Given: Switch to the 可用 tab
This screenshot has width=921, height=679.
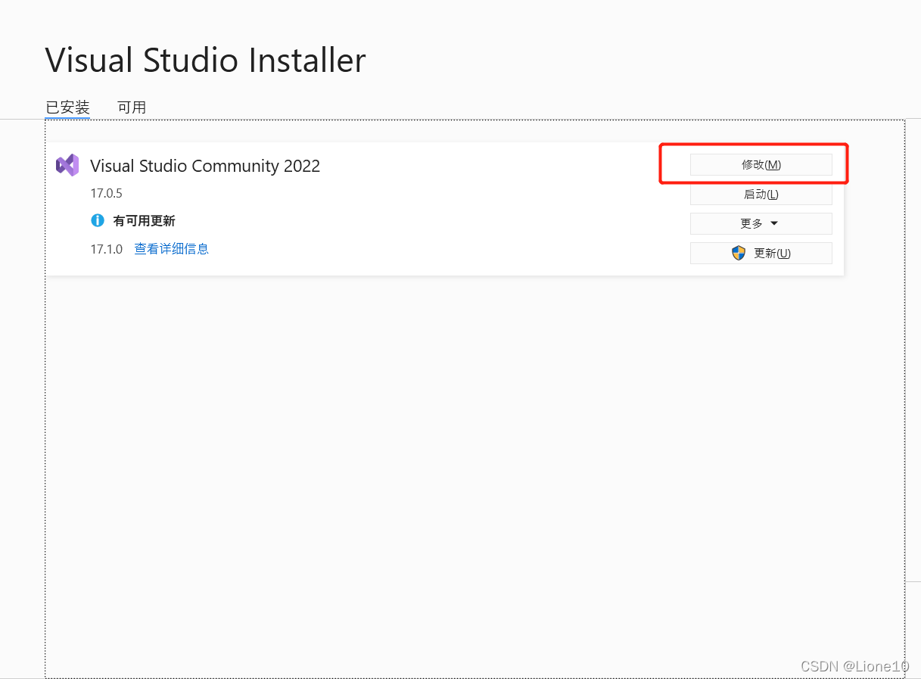Looking at the screenshot, I should pos(132,107).
